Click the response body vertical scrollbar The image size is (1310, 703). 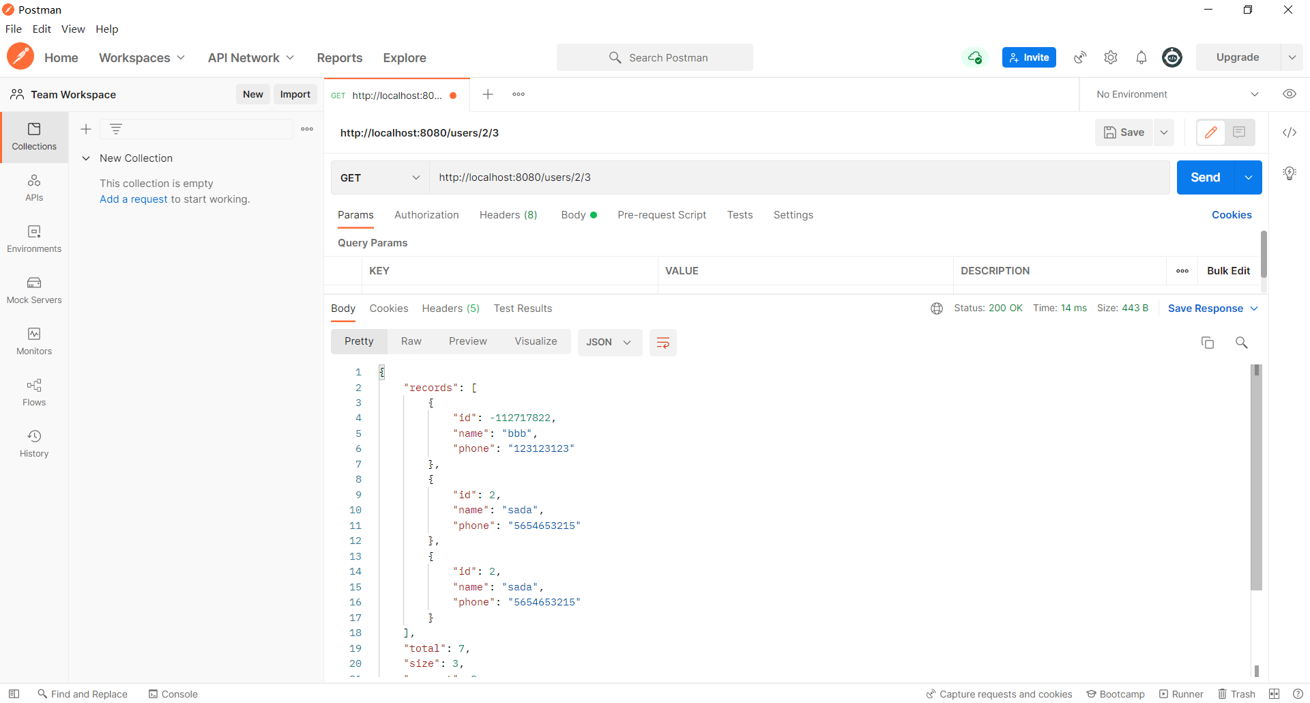tap(1257, 478)
